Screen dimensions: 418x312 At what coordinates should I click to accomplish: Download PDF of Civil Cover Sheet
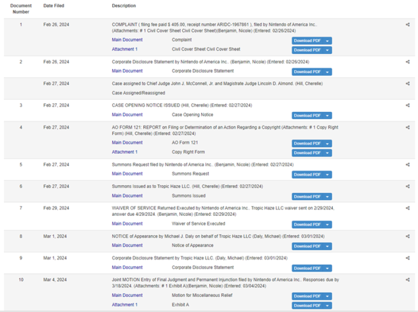click(x=307, y=50)
